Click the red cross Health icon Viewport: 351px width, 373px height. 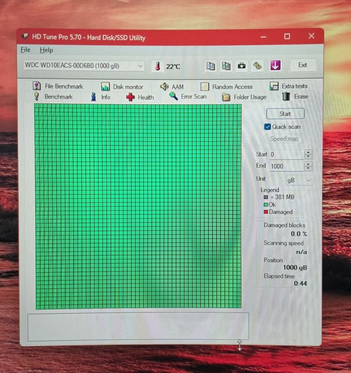click(130, 97)
